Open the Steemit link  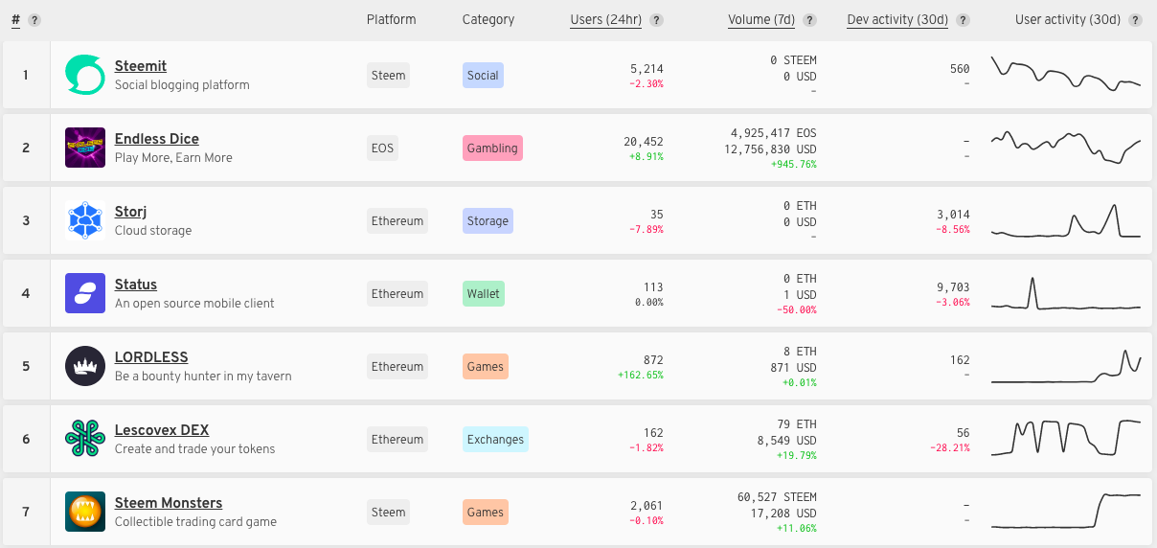click(x=141, y=66)
